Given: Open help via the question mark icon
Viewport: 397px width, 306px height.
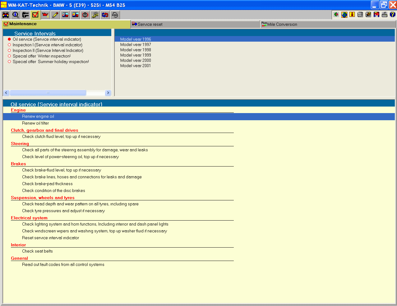Looking at the screenshot, I should [393, 14].
